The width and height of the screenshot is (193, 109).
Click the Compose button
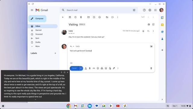coord(37,19)
